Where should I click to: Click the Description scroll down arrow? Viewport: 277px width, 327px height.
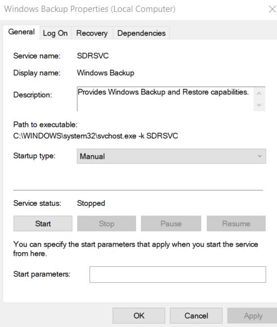(259, 105)
